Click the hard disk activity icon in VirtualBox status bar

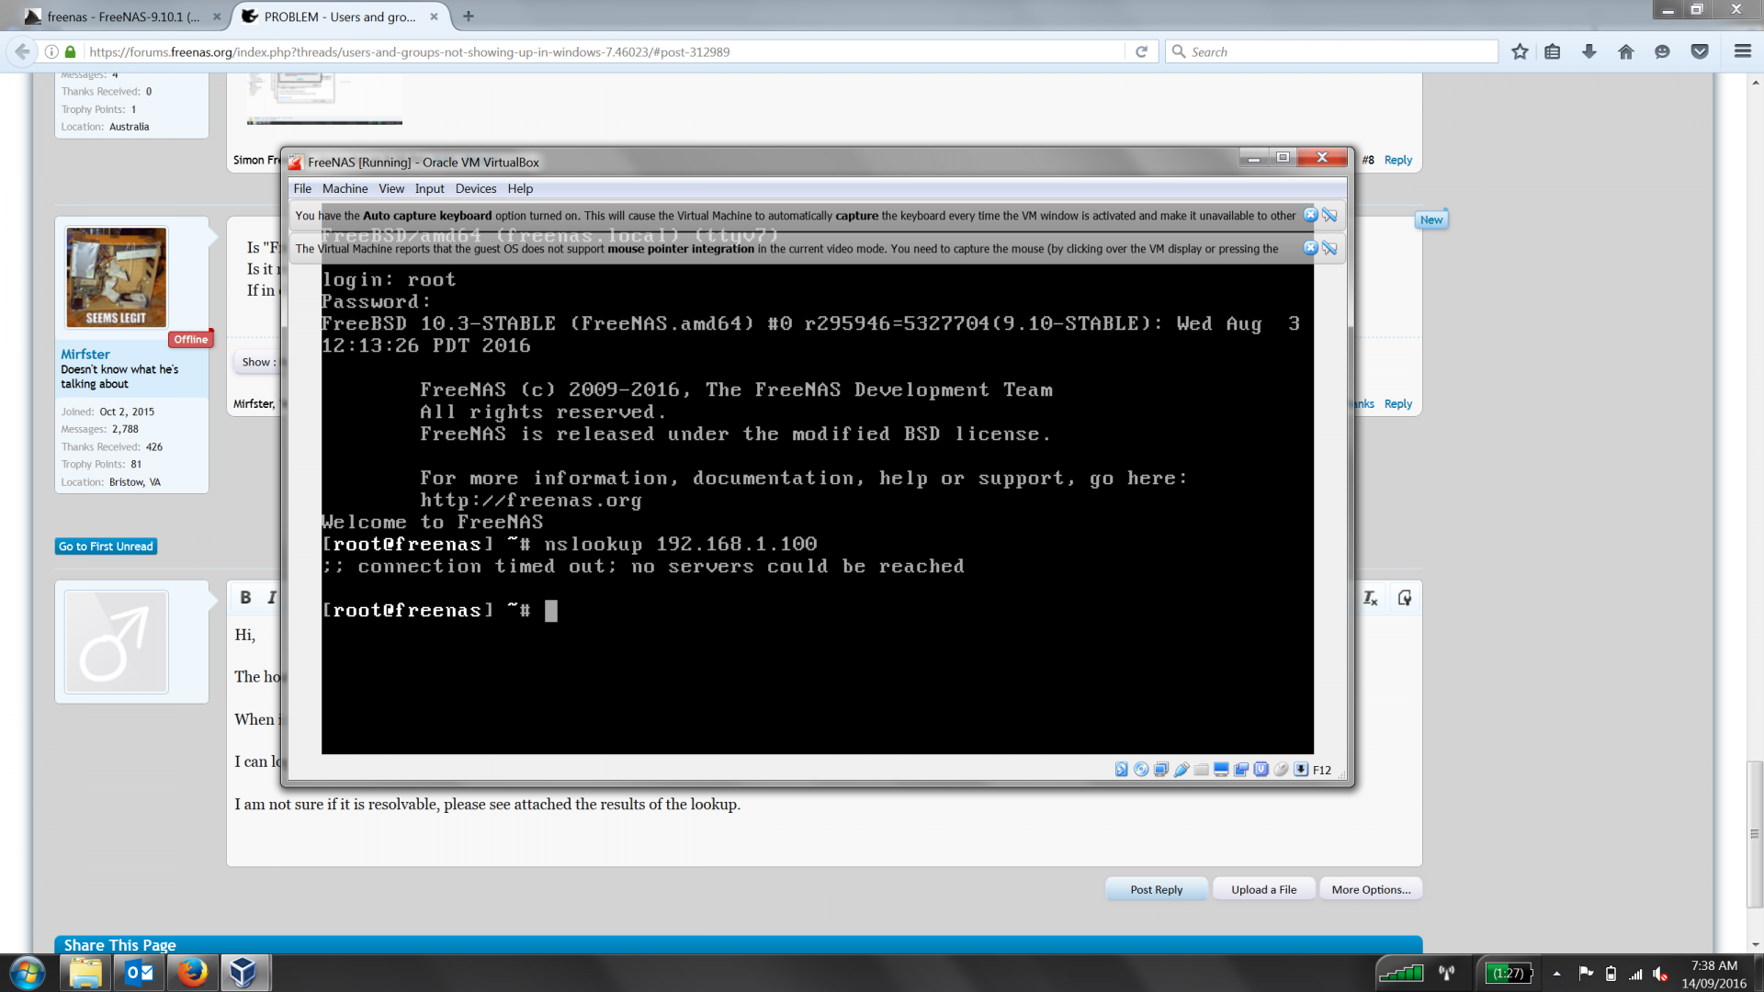[1121, 770]
